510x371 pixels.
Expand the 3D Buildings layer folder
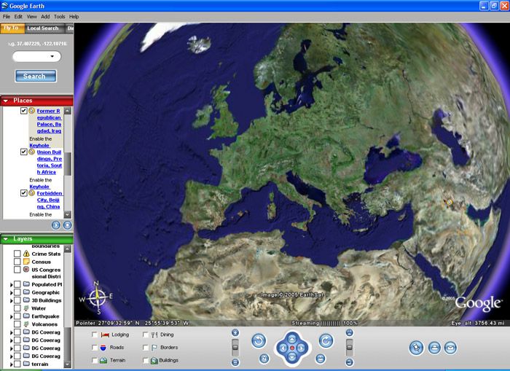12,300
